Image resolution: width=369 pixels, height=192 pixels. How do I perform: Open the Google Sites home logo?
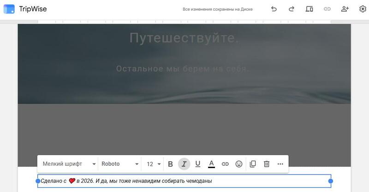click(9, 9)
